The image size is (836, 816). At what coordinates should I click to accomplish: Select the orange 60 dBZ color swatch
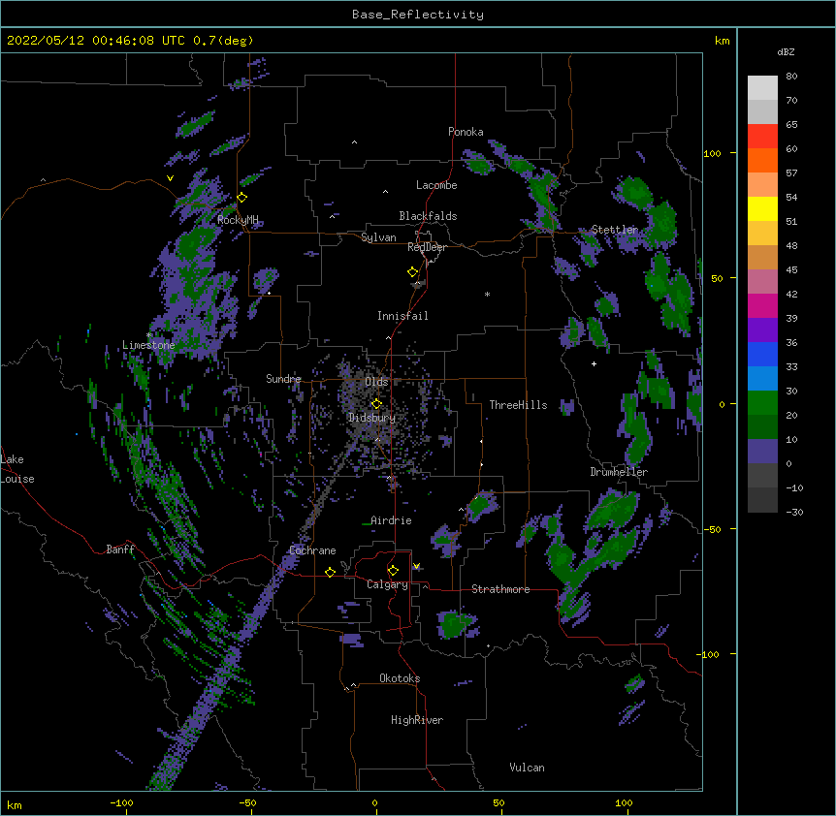pos(762,160)
